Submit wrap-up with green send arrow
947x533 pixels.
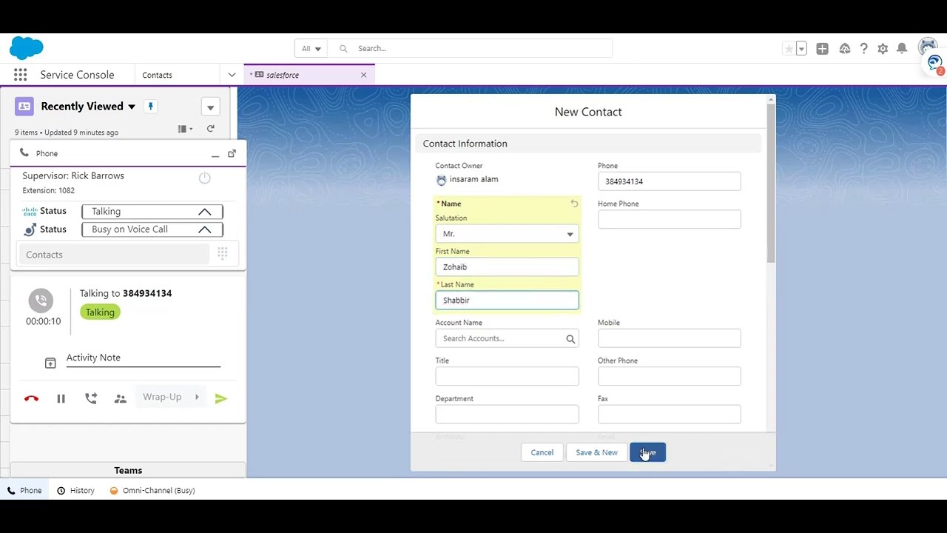220,398
